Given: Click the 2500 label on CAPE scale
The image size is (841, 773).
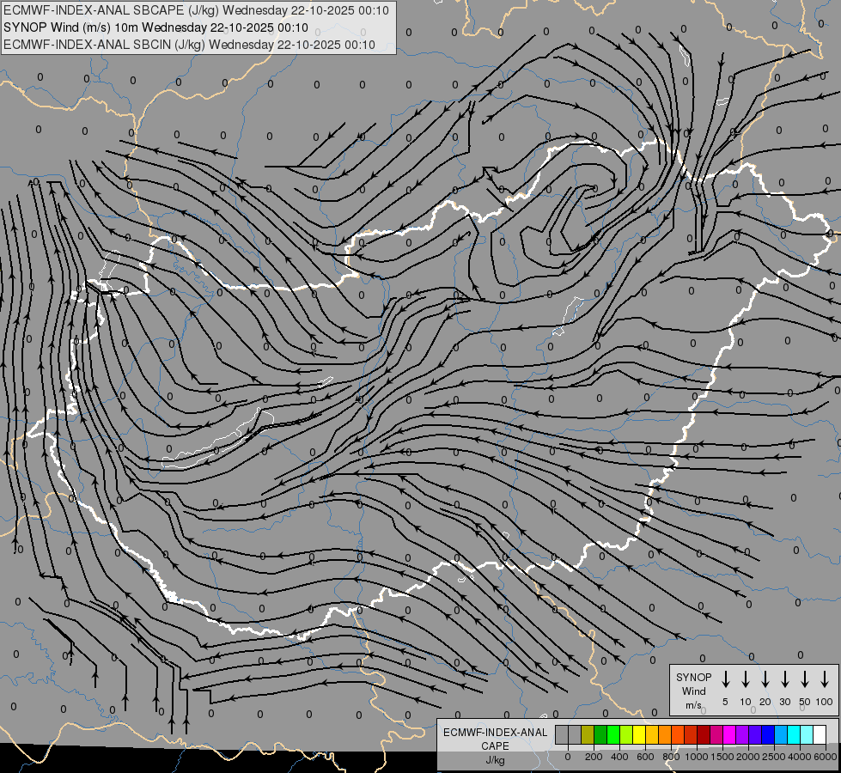Looking at the screenshot, I should pyautogui.click(x=774, y=757).
